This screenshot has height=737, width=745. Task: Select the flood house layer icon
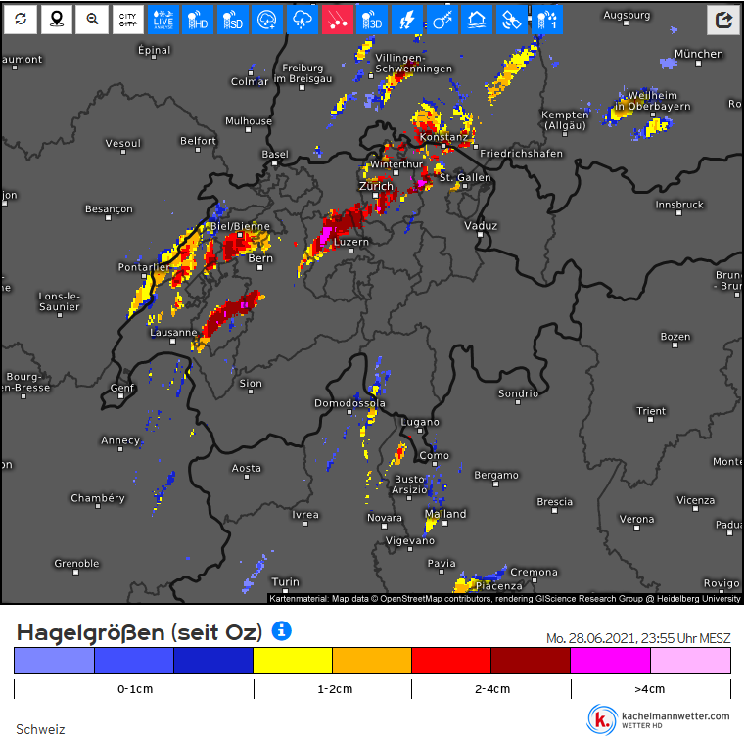(477, 20)
